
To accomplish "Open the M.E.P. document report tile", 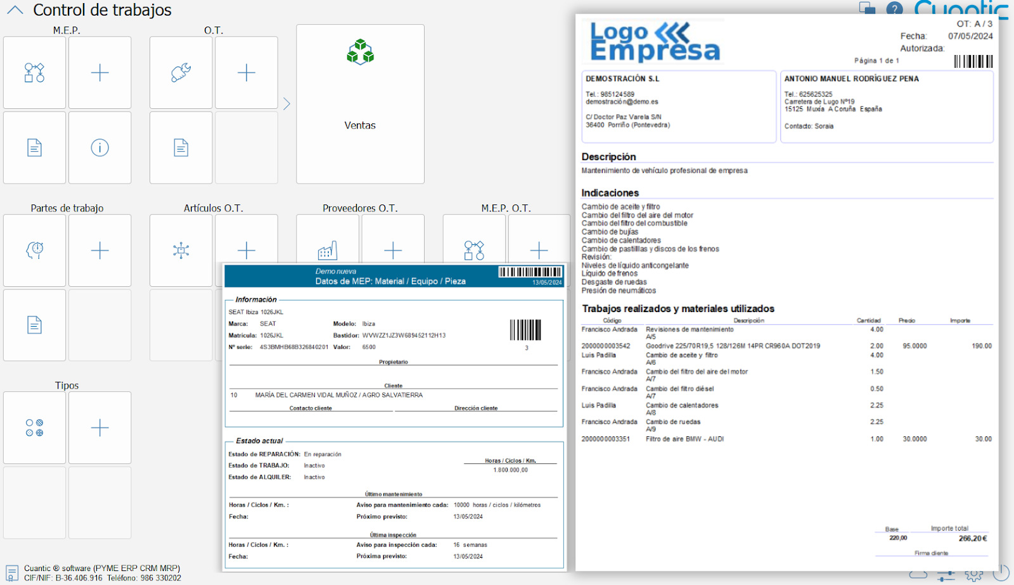I will [34, 148].
